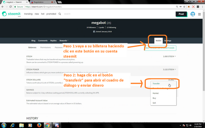Viewport: 205px width, 128px height.
Task: Select Transfer in the dropdown menu
Action: 156,84
